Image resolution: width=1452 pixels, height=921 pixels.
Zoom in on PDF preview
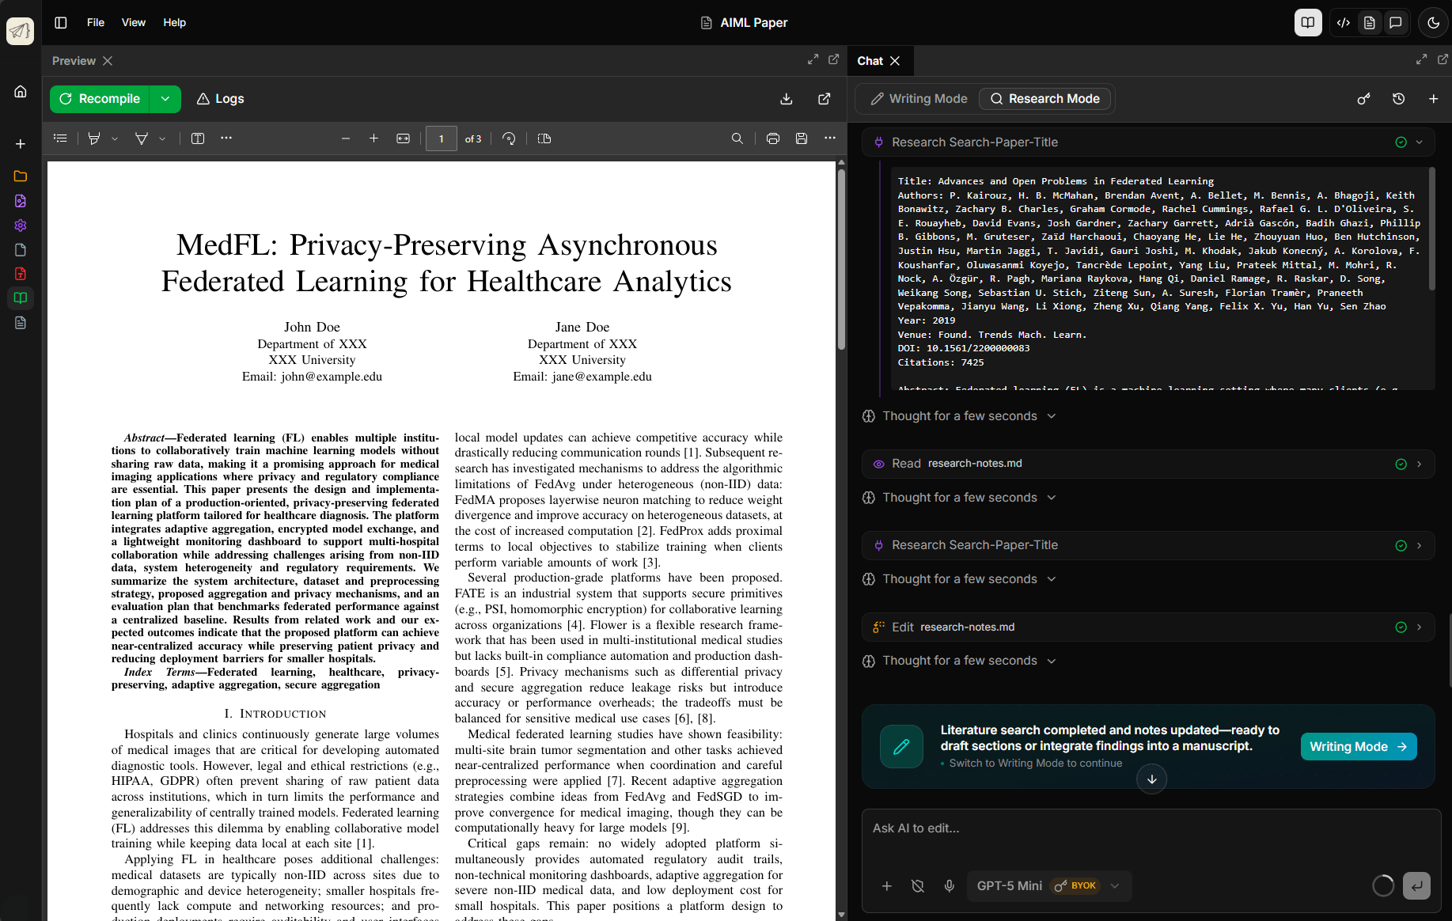click(373, 138)
